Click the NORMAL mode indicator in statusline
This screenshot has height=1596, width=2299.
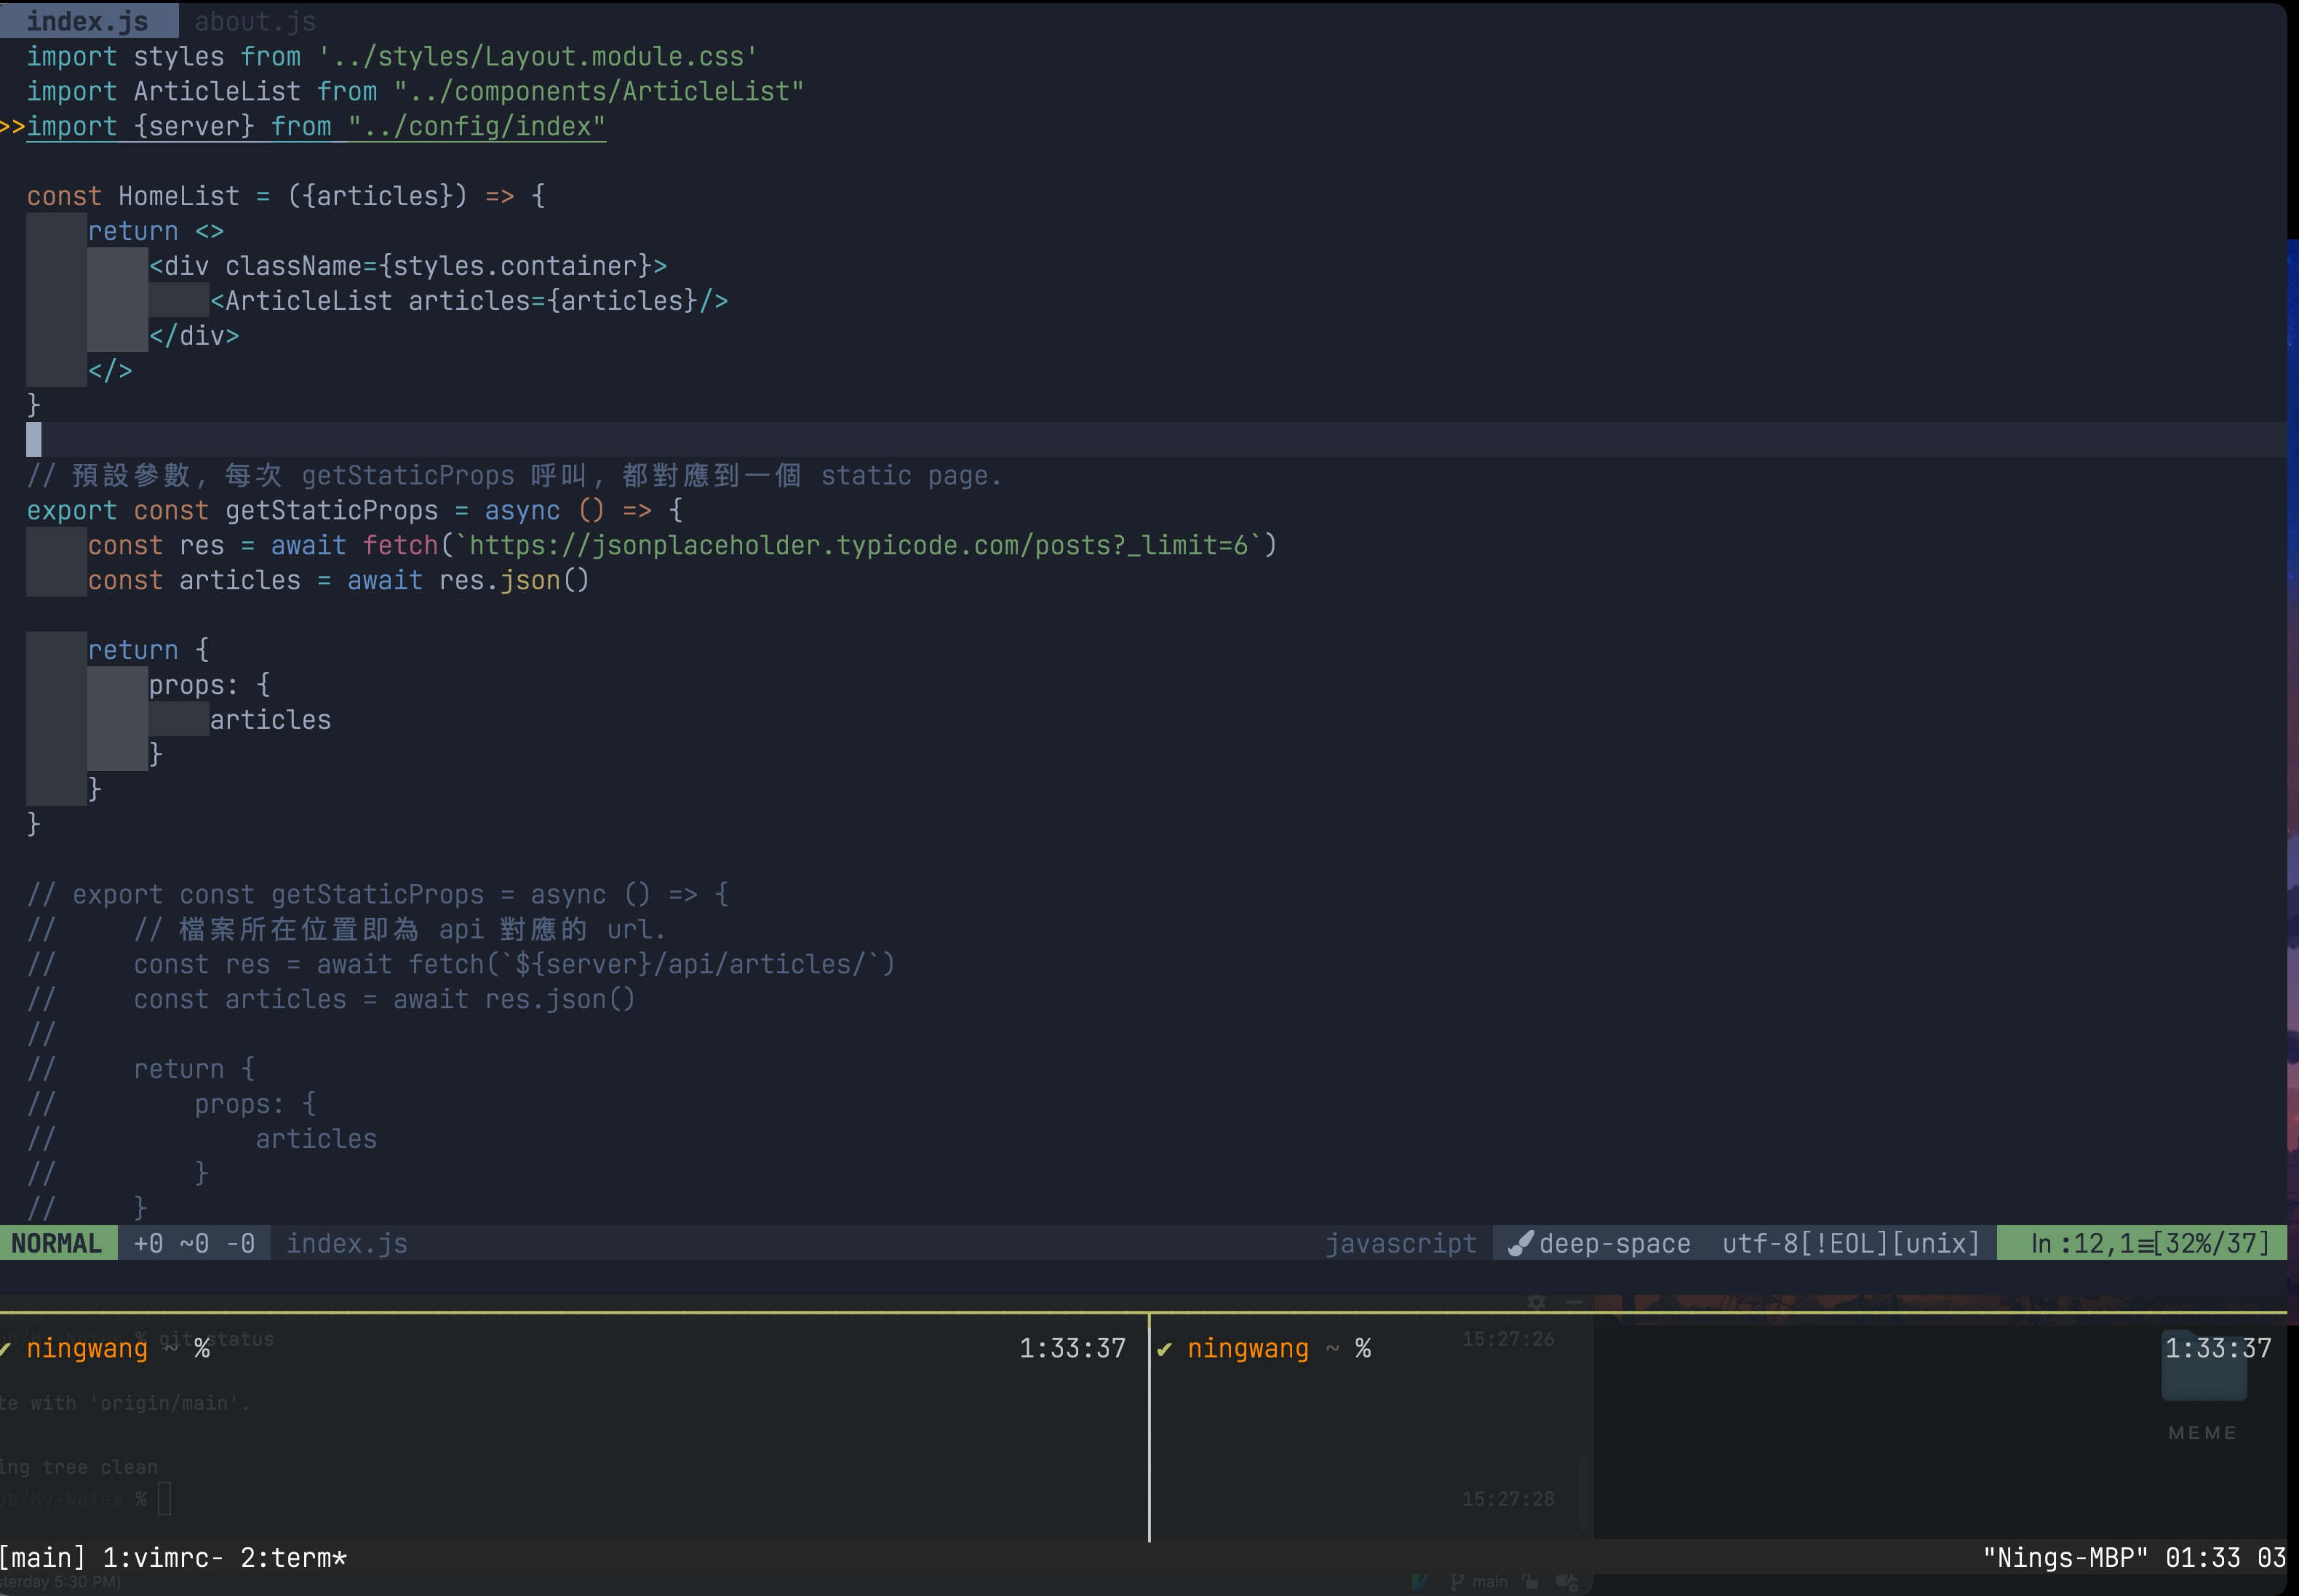click(x=57, y=1243)
